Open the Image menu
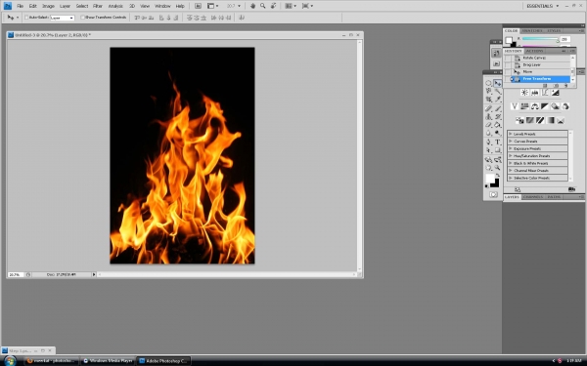Viewport: 587px width, 366px height. pos(48,6)
